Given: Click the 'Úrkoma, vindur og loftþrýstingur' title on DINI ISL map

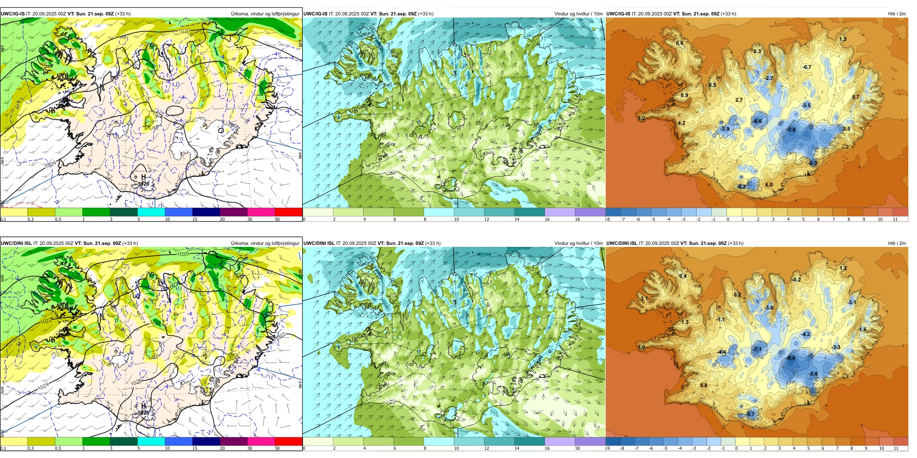Looking at the screenshot, I should click(265, 243).
